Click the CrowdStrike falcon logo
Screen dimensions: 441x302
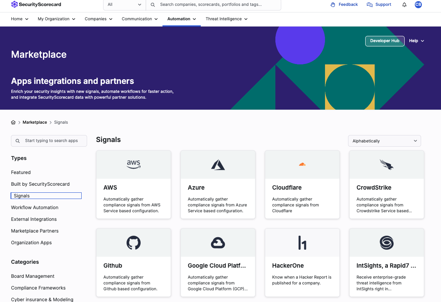click(x=386, y=165)
